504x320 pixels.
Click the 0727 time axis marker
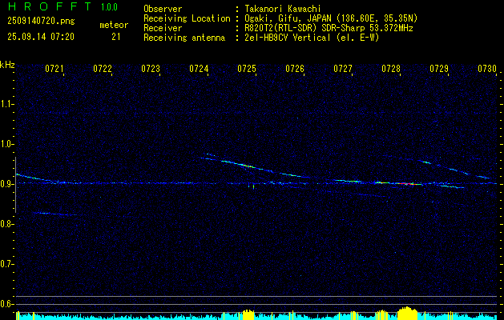(x=343, y=69)
